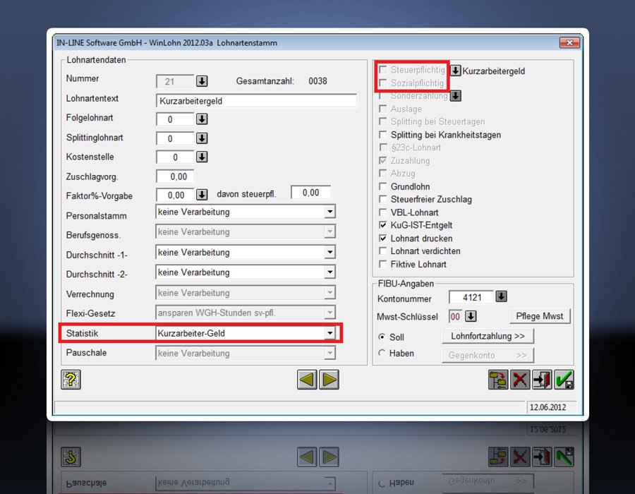Open the Kostenstelle lookup arrow
Viewport: 635px width, 494px height.
[x=202, y=157]
